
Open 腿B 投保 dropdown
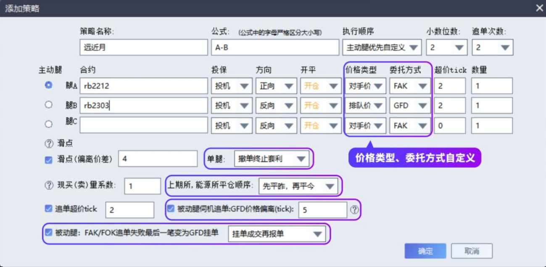coord(232,106)
